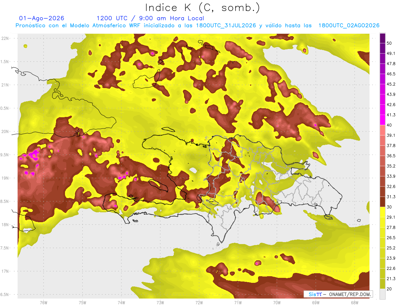
Task: Click the salmon swatch between 39.1 and 40
Action: (382, 129)
